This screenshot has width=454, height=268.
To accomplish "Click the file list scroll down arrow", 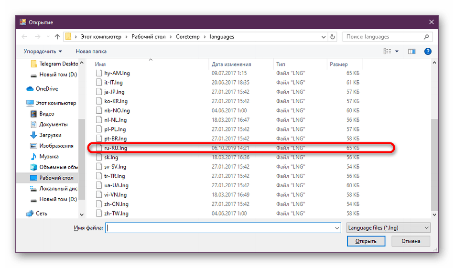I will 434,214.
